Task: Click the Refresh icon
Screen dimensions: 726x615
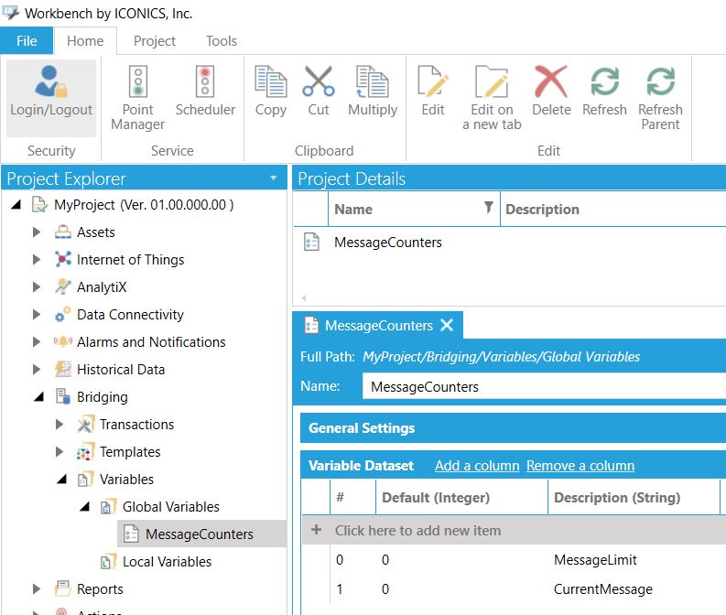Action: pyautogui.click(x=604, y=81)
